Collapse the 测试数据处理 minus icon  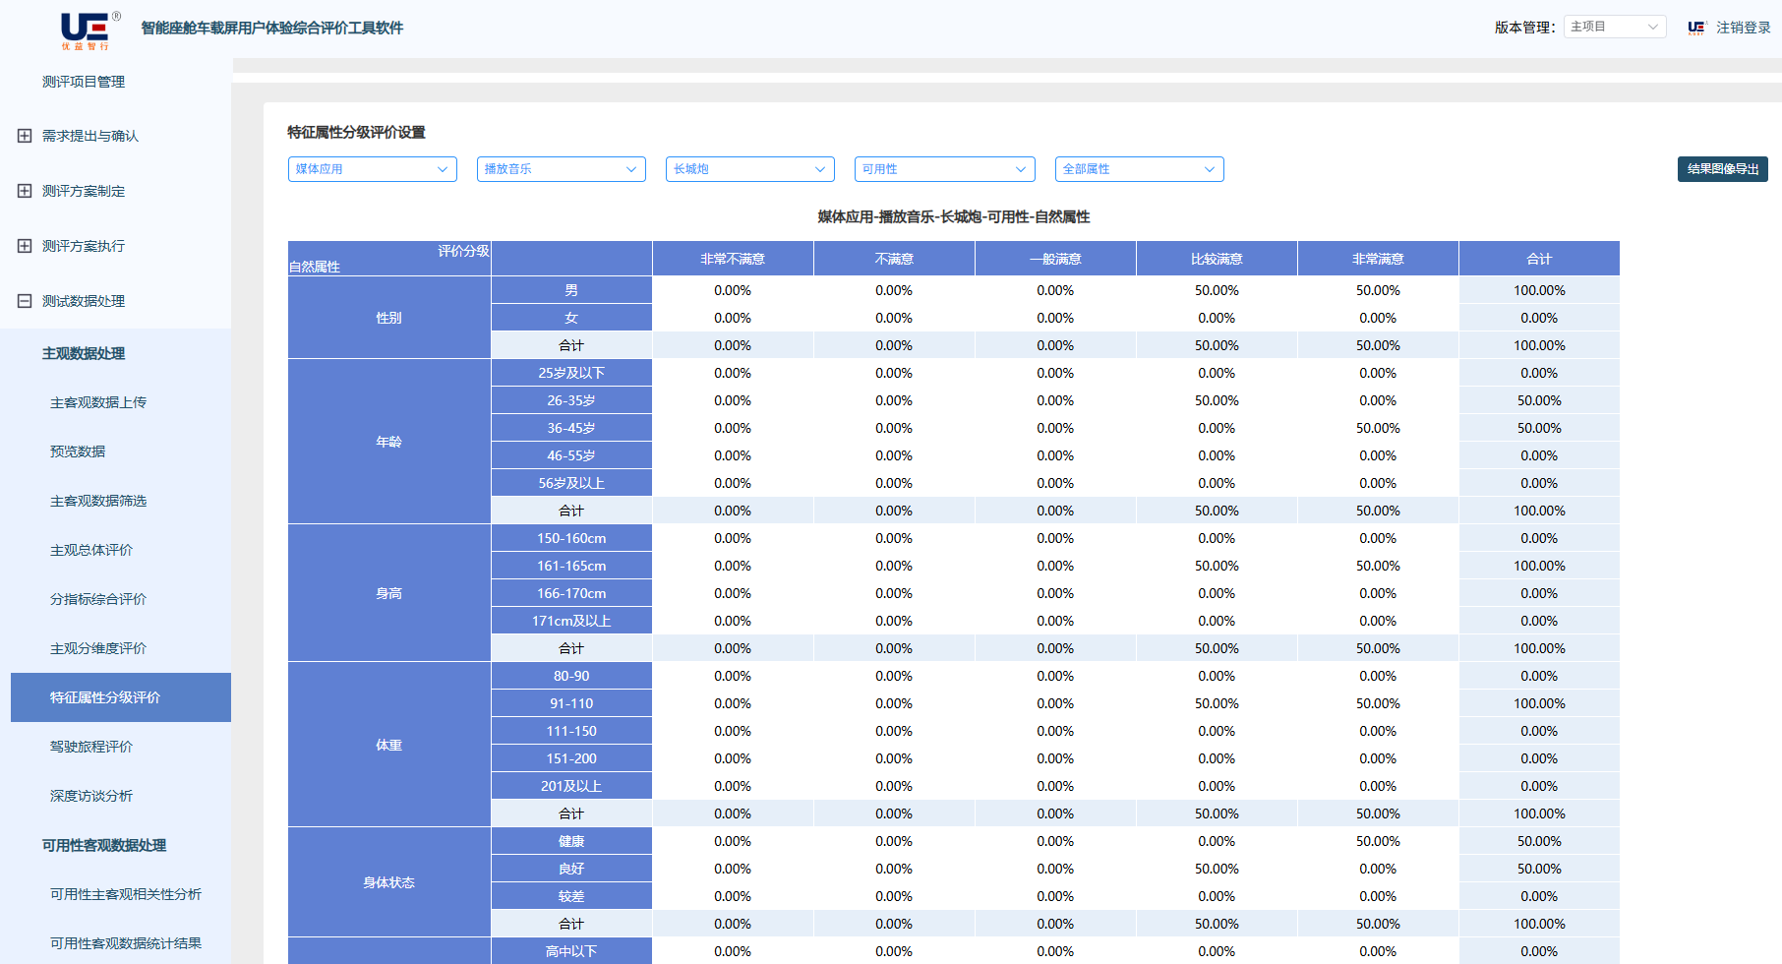[x=25, y=301]
